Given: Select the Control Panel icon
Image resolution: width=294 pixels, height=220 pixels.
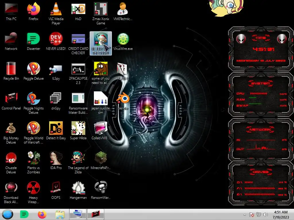Looking at the screenshot, I should 11,101.
